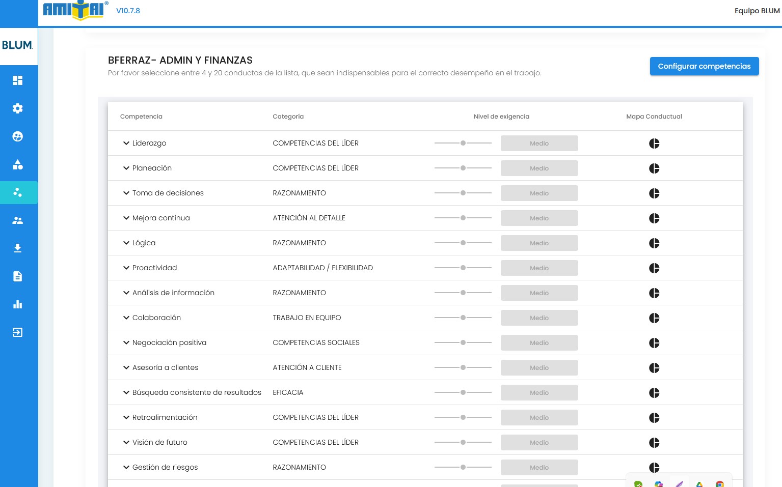The height and width of the screenshot is (487, 782).
Task: Open the behavioral map icon for Colaboración
Action: [654, 318]
